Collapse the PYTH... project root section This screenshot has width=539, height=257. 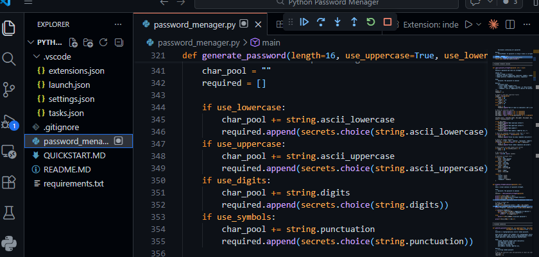45,42
